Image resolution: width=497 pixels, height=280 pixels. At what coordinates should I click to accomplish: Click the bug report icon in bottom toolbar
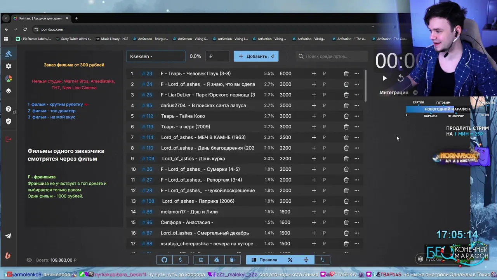tap(217, 260)
